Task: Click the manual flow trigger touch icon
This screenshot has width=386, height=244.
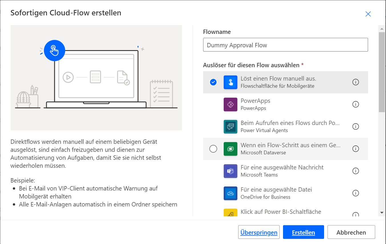Action: tap(231, 82)
